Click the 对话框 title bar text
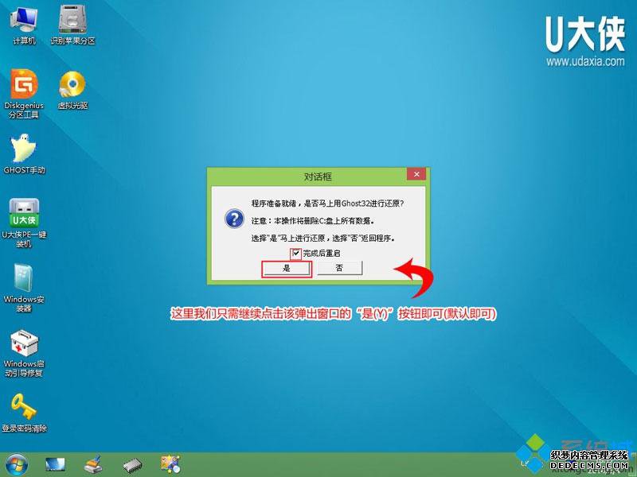 tap(318, 176)
